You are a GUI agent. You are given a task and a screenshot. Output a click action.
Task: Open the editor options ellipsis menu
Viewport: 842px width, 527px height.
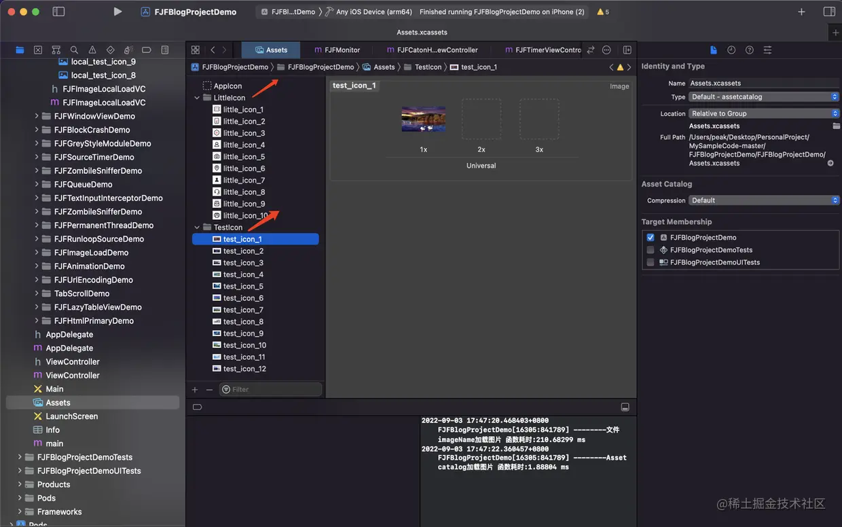[607, 50]
